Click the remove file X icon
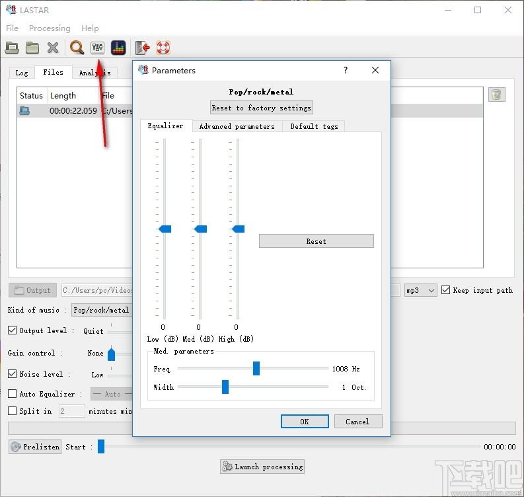Screen dimensions: 524x497 point(53,48)
